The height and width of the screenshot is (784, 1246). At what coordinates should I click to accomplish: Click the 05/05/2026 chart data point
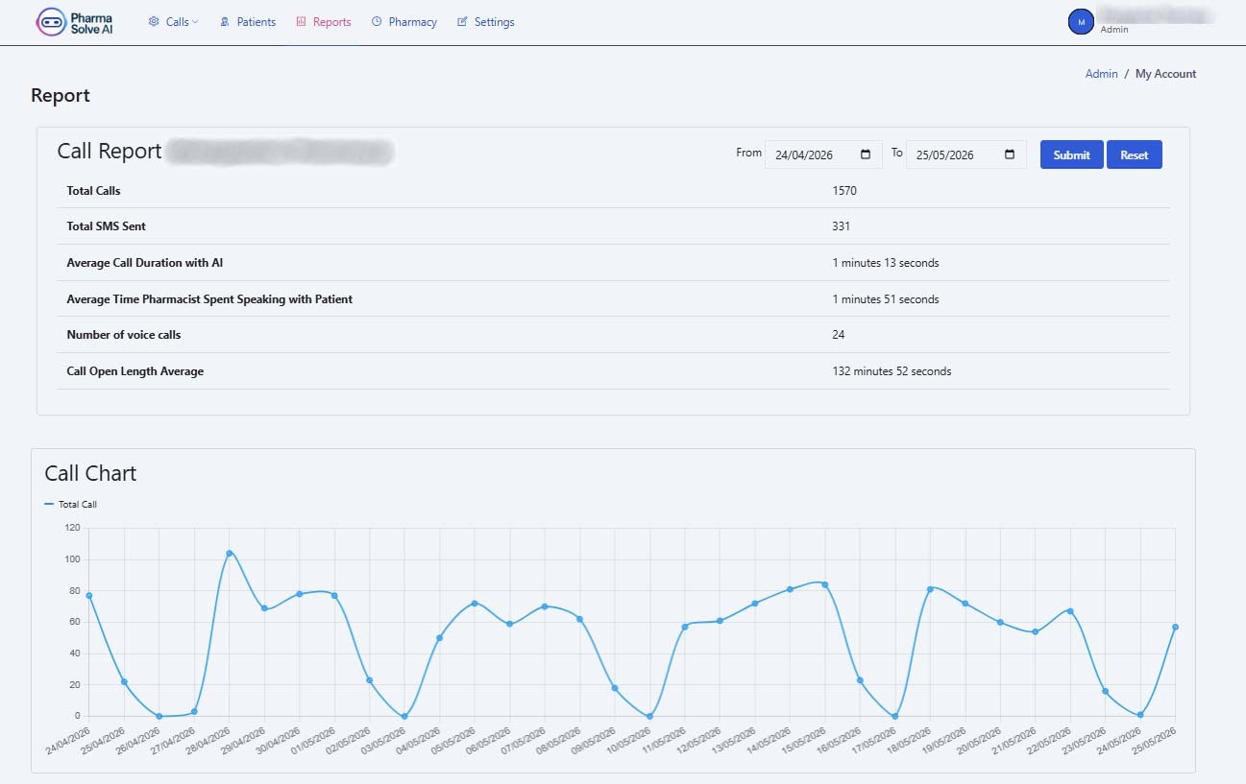pos(474,603)
